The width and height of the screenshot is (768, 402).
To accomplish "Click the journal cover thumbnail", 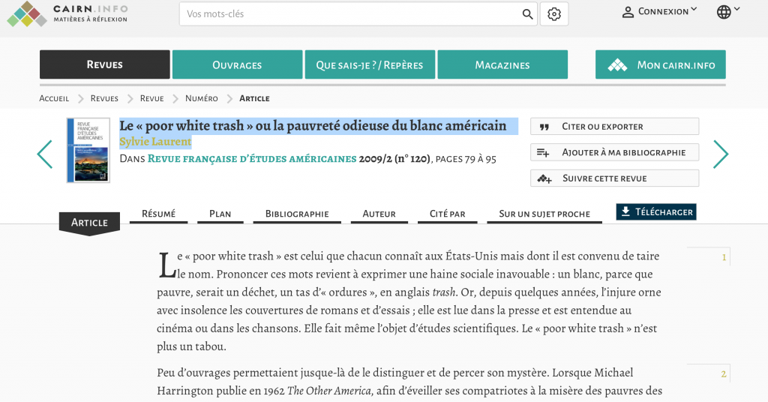I will [x=88, y=150].
